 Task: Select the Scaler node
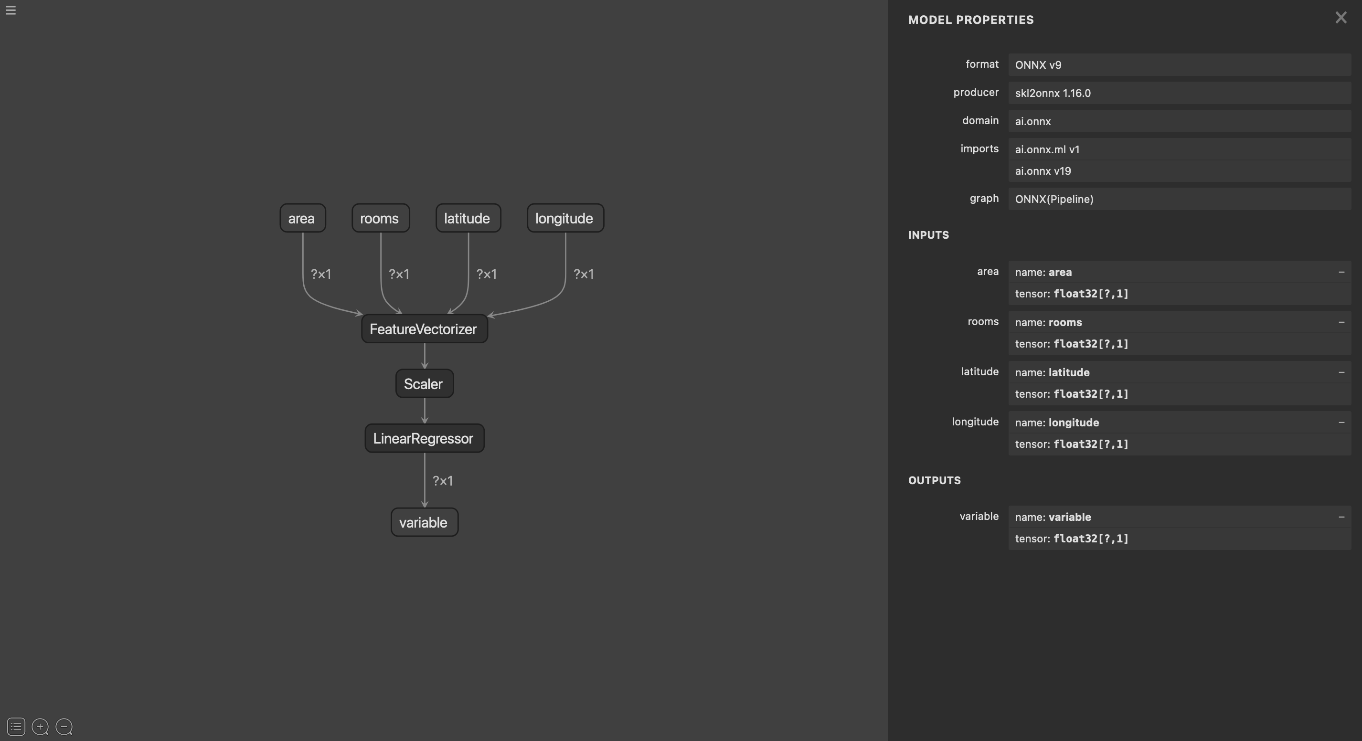coord(424,384)
